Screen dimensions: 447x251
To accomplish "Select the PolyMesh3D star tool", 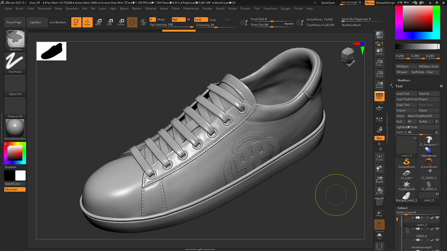I will click(x=406, y=186).
